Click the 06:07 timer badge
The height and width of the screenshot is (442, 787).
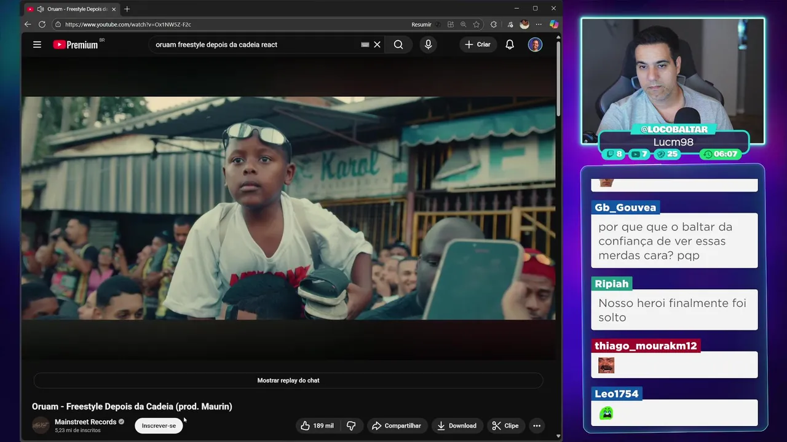click(x=720, y=154)
